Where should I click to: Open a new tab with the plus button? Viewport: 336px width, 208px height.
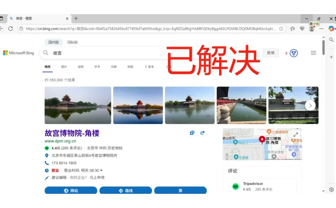tap(76, 18)
